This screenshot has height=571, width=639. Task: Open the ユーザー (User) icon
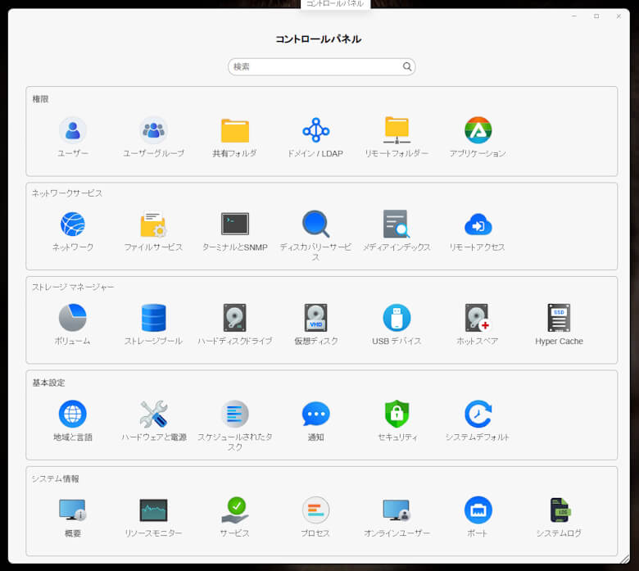coord(72,131)
